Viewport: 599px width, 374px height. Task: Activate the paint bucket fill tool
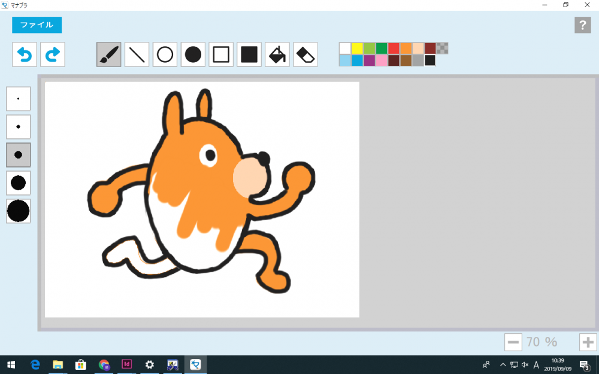click(277, 54)
